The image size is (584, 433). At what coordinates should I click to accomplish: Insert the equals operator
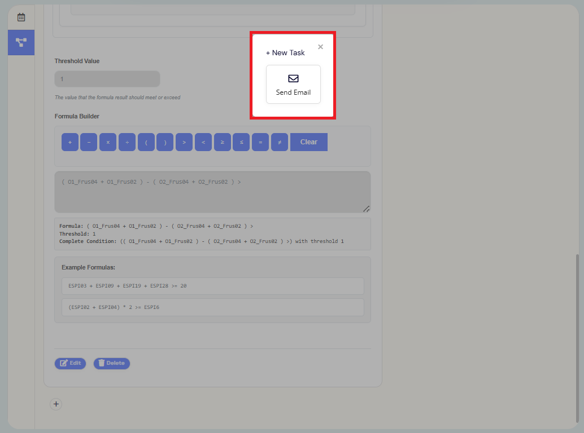tap(260, 142)
